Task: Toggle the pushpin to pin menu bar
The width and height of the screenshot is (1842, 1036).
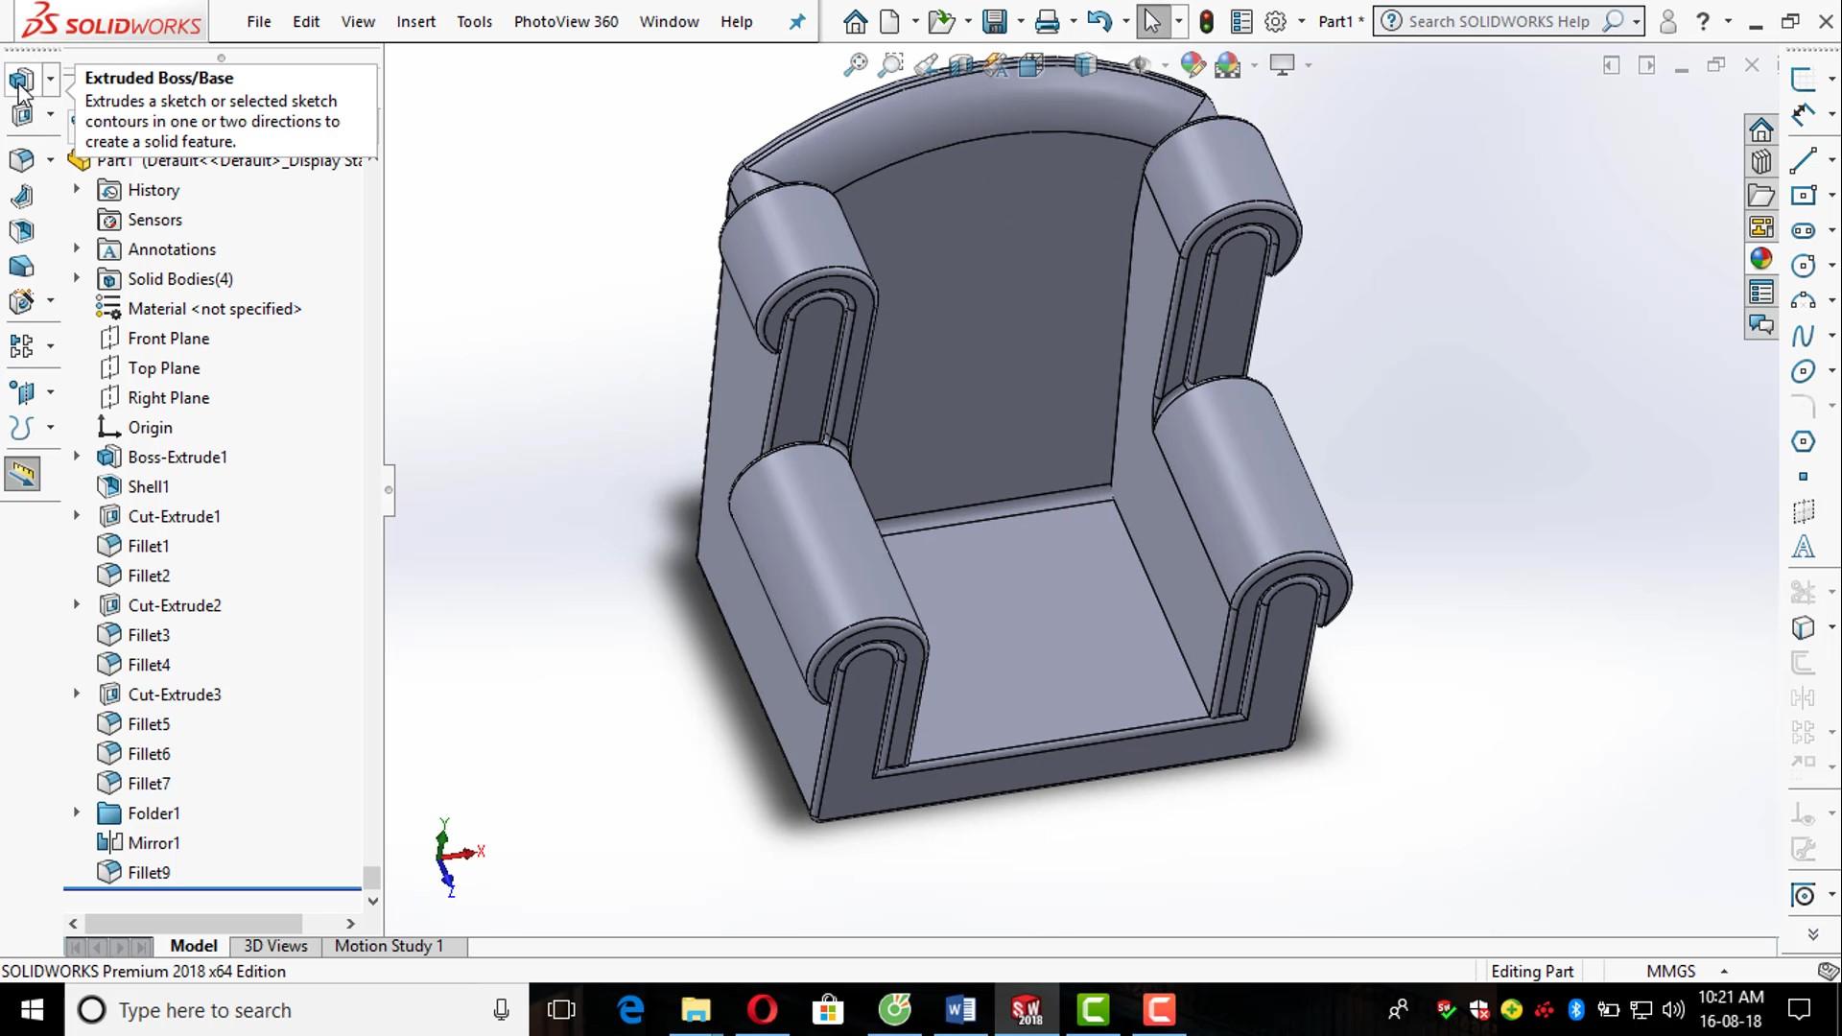Action: coord(797,21)
